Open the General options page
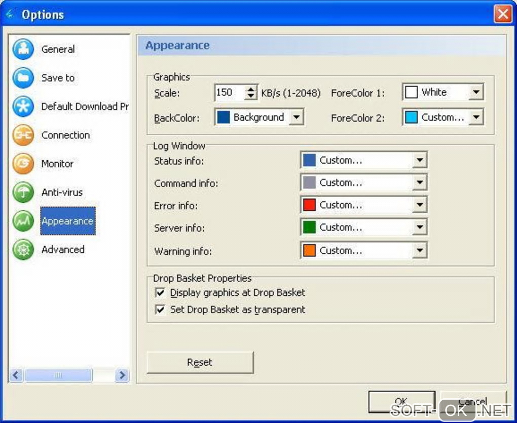 pos(58,50)
